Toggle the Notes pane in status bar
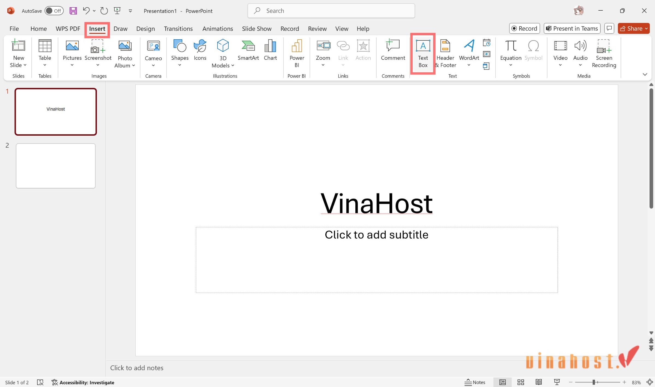Image resolution: width=655 pixels, height=387 pixels. coord(475,382)
